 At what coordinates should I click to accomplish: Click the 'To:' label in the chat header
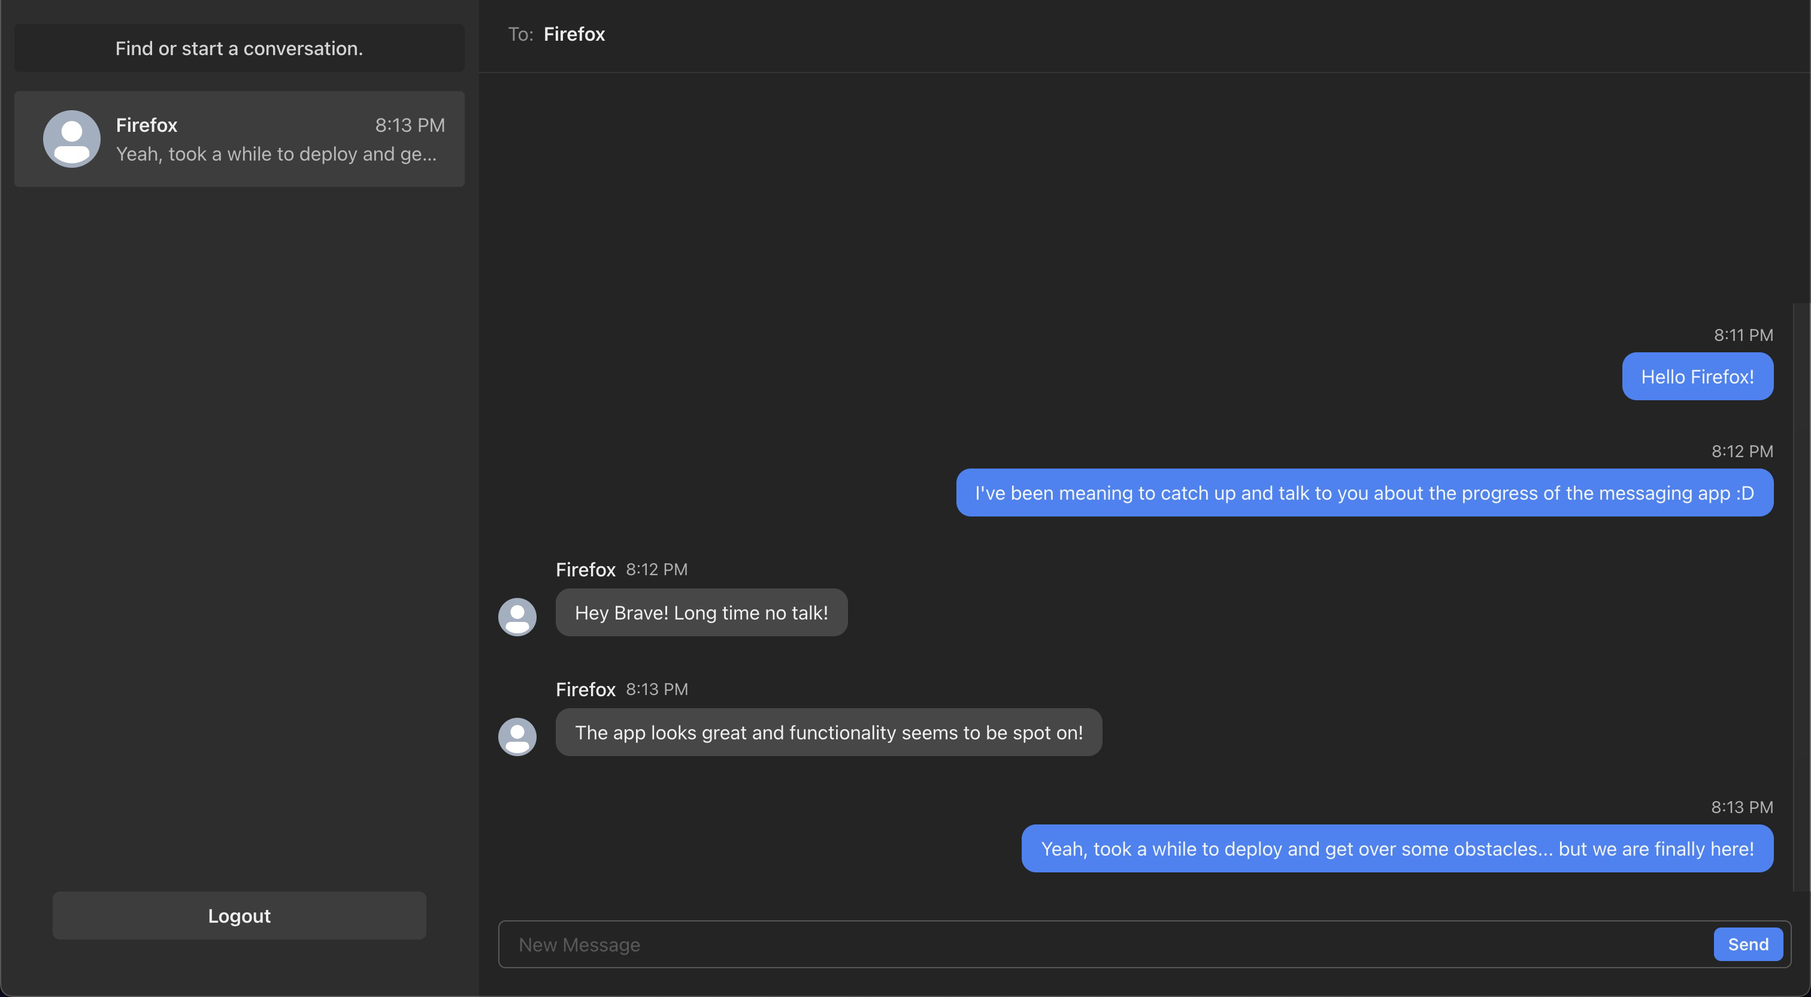click(520, 34)
